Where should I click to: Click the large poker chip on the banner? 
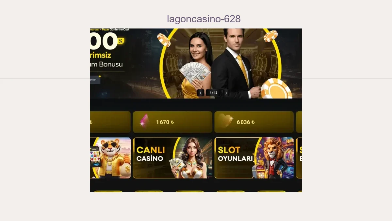(276, 88)
